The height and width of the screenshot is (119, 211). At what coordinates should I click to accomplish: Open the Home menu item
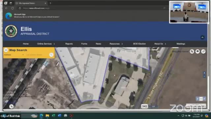tap(26, 44)
